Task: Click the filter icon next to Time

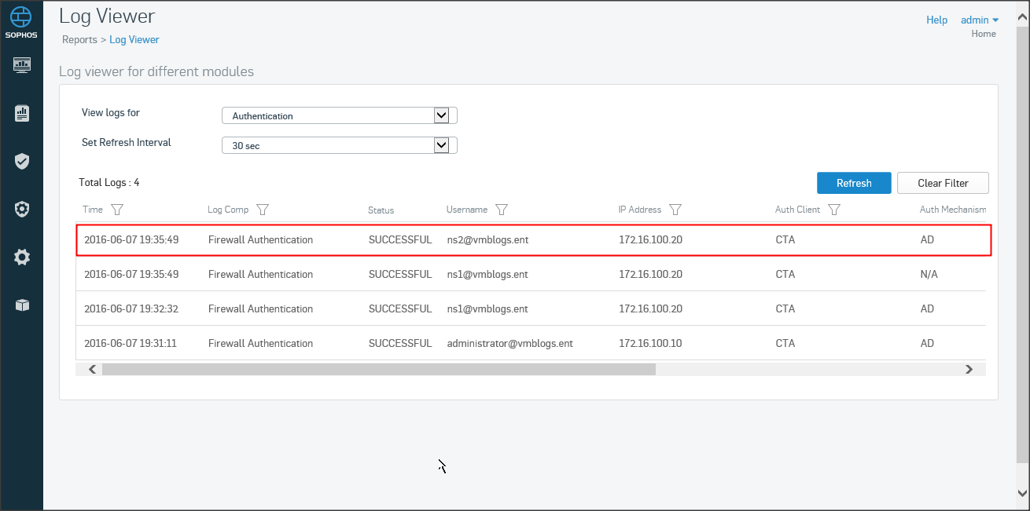Action: click(117, 210)
